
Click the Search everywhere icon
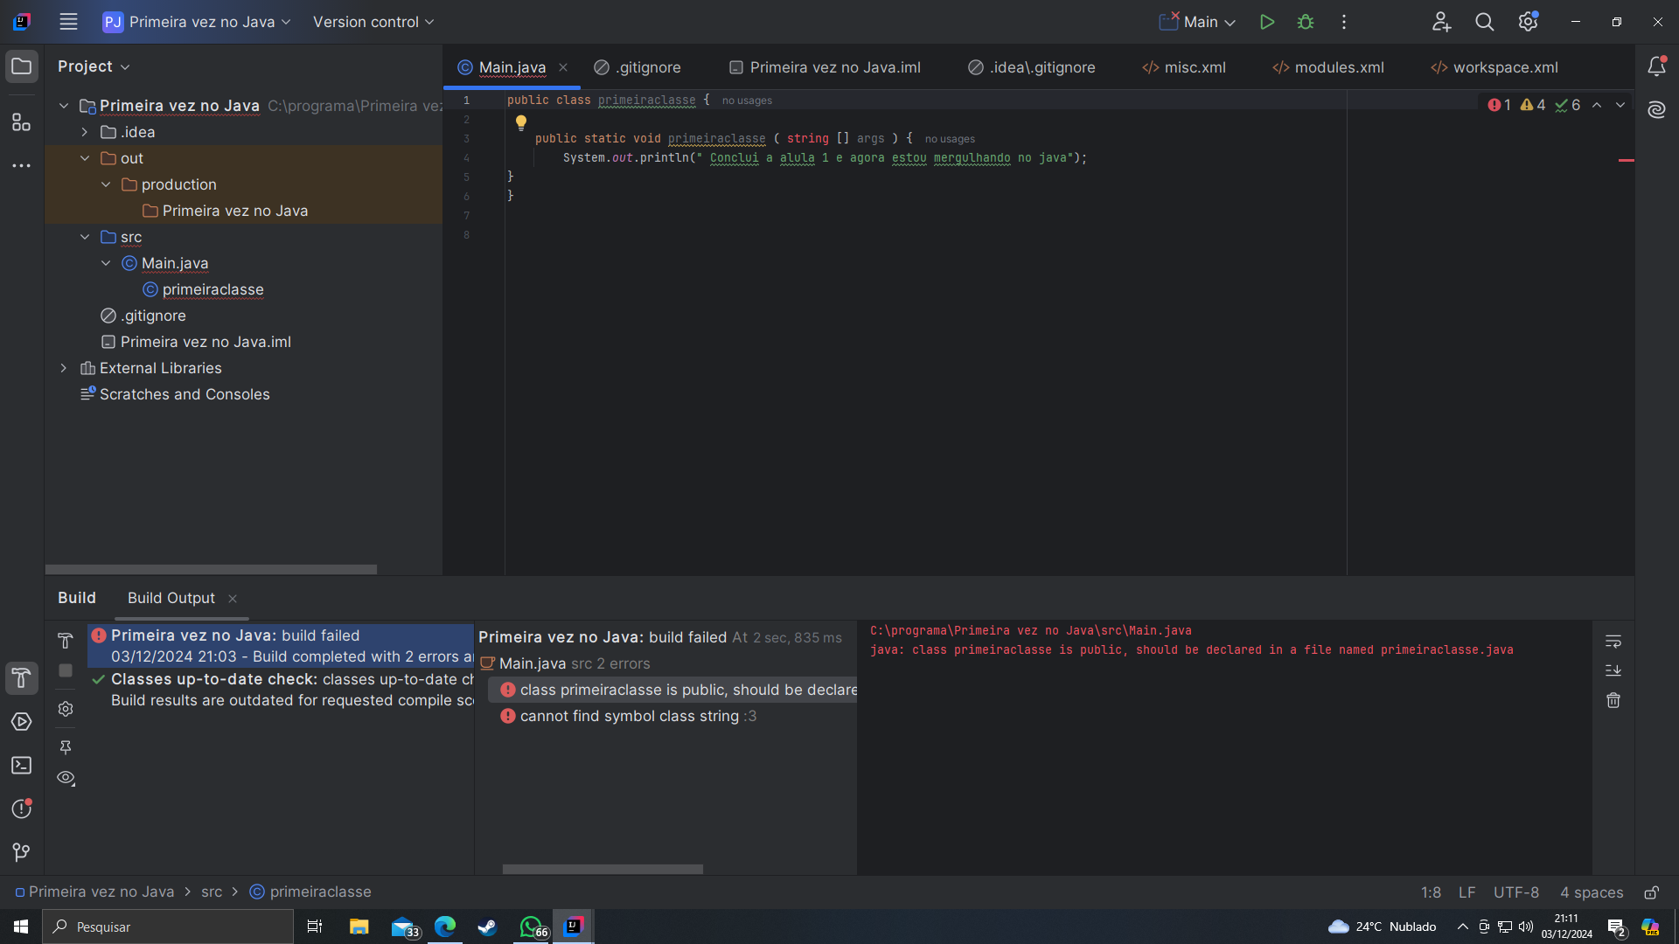pyautogui.click(x=1484, y=21)
